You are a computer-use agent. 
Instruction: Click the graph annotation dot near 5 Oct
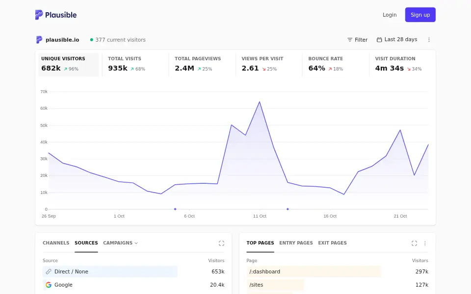click(x=175, y=209)
